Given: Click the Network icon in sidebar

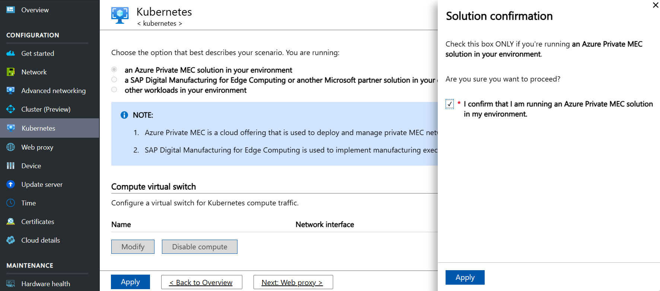Looking at the screenshot, I should click(x=10, y=72).
